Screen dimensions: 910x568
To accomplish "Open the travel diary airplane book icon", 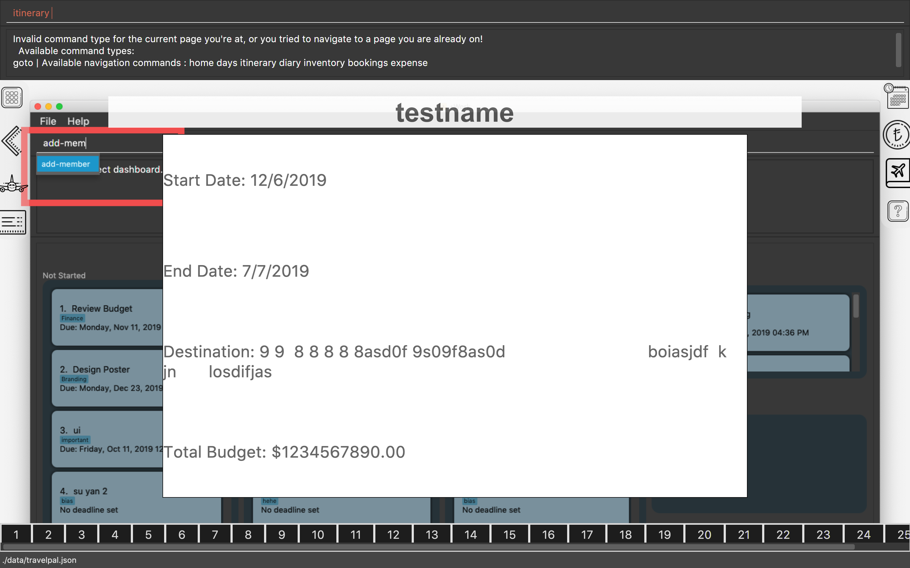I will click(x=898, y=173).
